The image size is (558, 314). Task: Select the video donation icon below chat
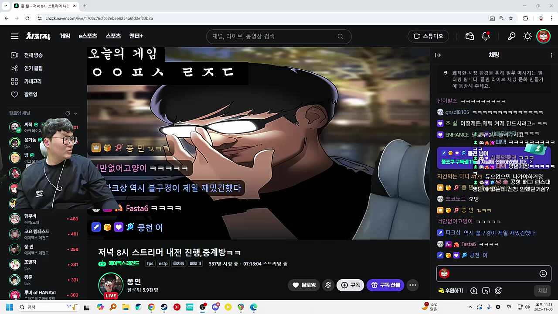coord(486,291)
